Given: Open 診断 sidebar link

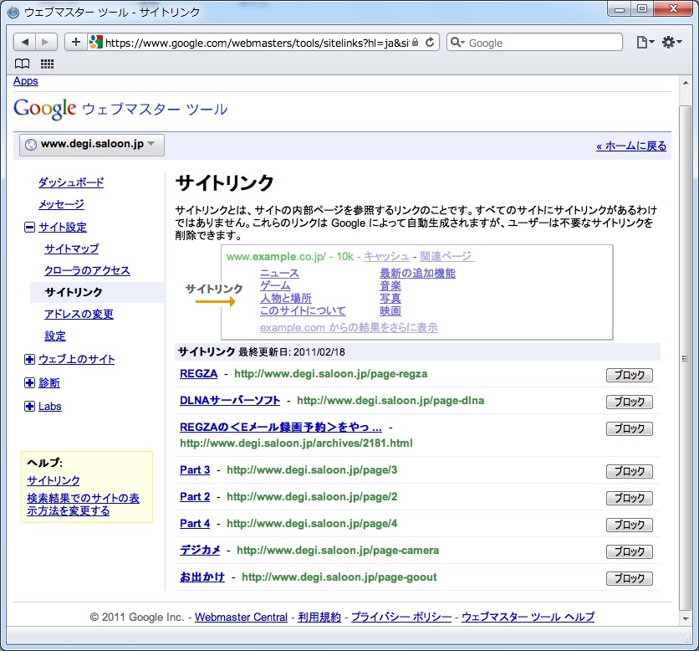Looking at the screenshot, I should tap(49, 383).
